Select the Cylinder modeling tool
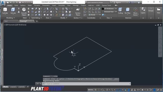 [5, 11]
